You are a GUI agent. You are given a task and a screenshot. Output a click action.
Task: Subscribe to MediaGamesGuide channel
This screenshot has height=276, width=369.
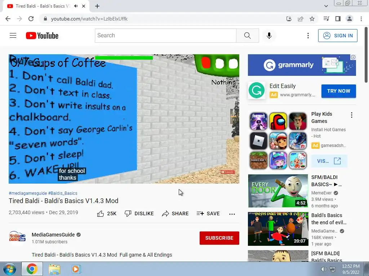coord(219,238)
